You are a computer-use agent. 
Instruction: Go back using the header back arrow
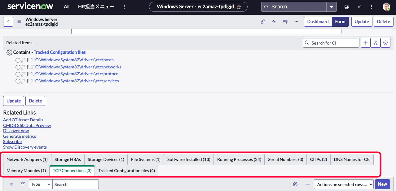tap(8, 22)
